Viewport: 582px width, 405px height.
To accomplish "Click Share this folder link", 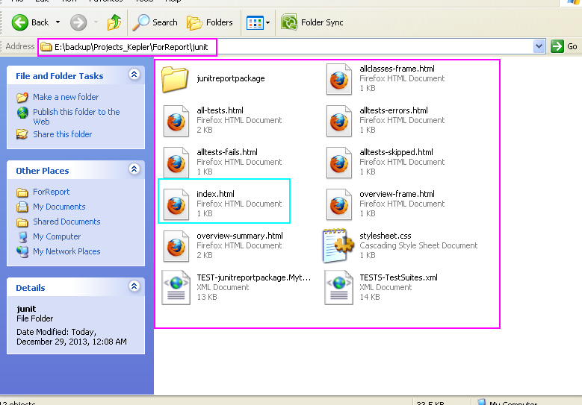I will click(62, 134).
